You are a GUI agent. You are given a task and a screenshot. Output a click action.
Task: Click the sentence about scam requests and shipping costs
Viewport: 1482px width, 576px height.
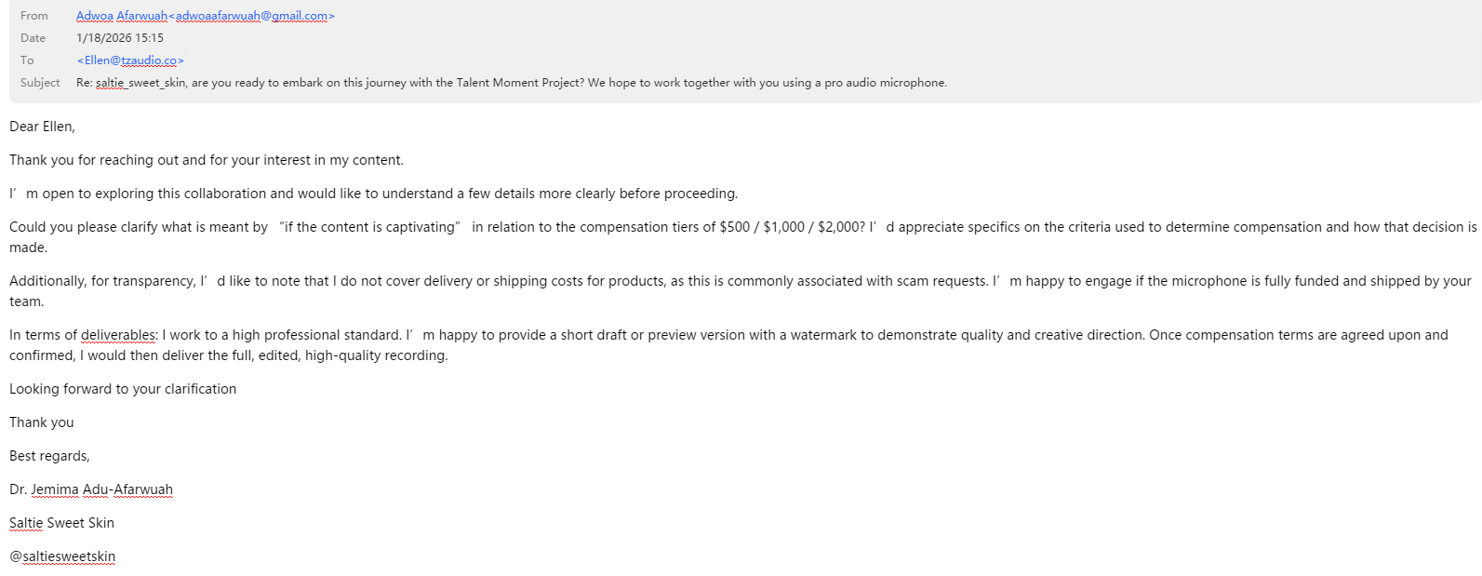[595, 281]
